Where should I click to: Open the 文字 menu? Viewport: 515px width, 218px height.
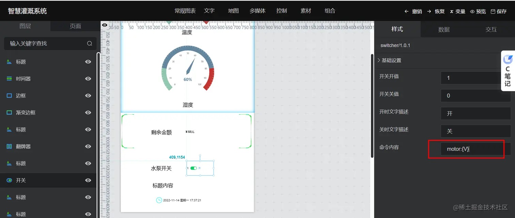(209, 11)
